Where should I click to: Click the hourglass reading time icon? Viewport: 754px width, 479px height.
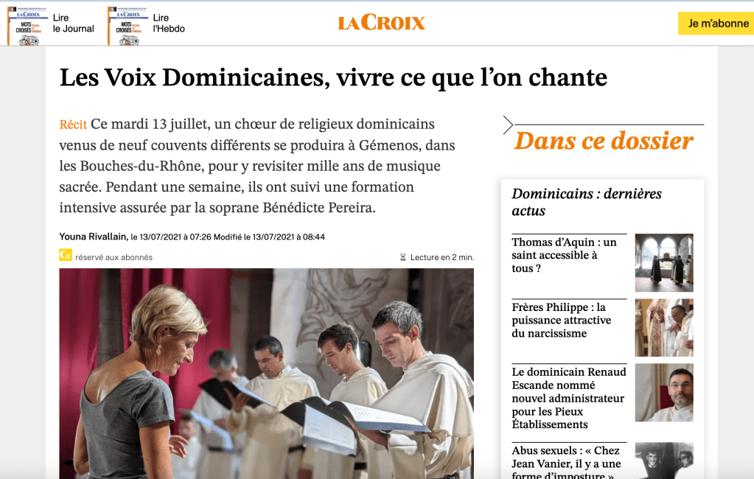403,257
